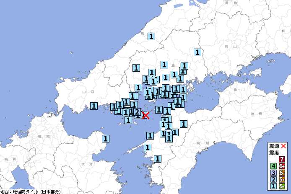The image size is (291, 194).
Task: Select the green intensity 4 legend swatch
Action: point(273,166)
